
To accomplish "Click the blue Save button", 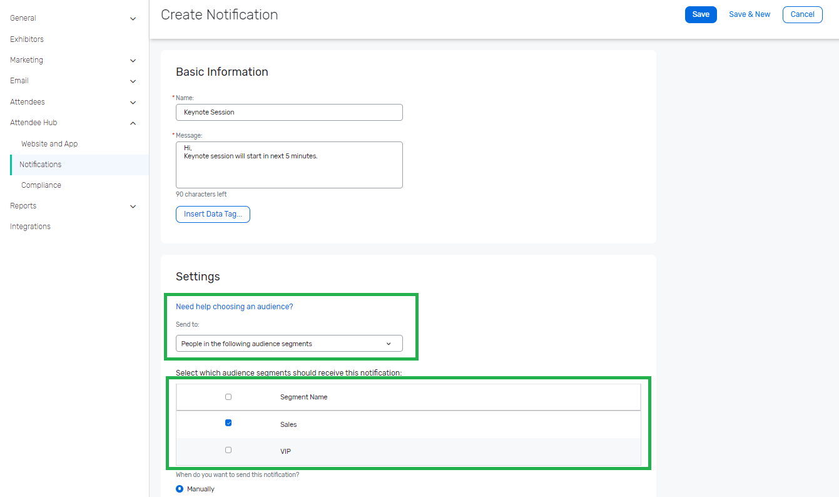I will [x=701, y=14].
